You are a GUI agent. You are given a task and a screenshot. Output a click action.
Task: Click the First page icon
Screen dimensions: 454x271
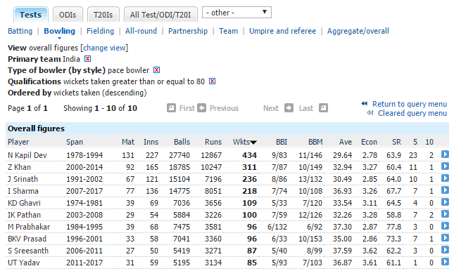pos(172,108)
